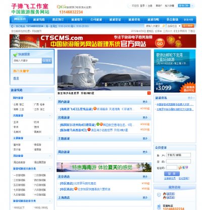Image resolution: width=202 pixels, height=210 pixels.
Task: Open the 旅游攻略 navigation tab
Action: pos(153,20)
